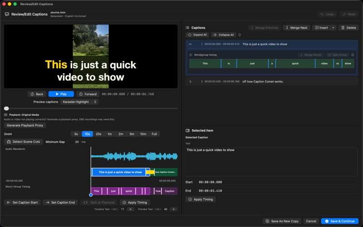The image size is (363, 227).
Task: Select the 'just' word segment in caption 1
Action: [252, 64]
